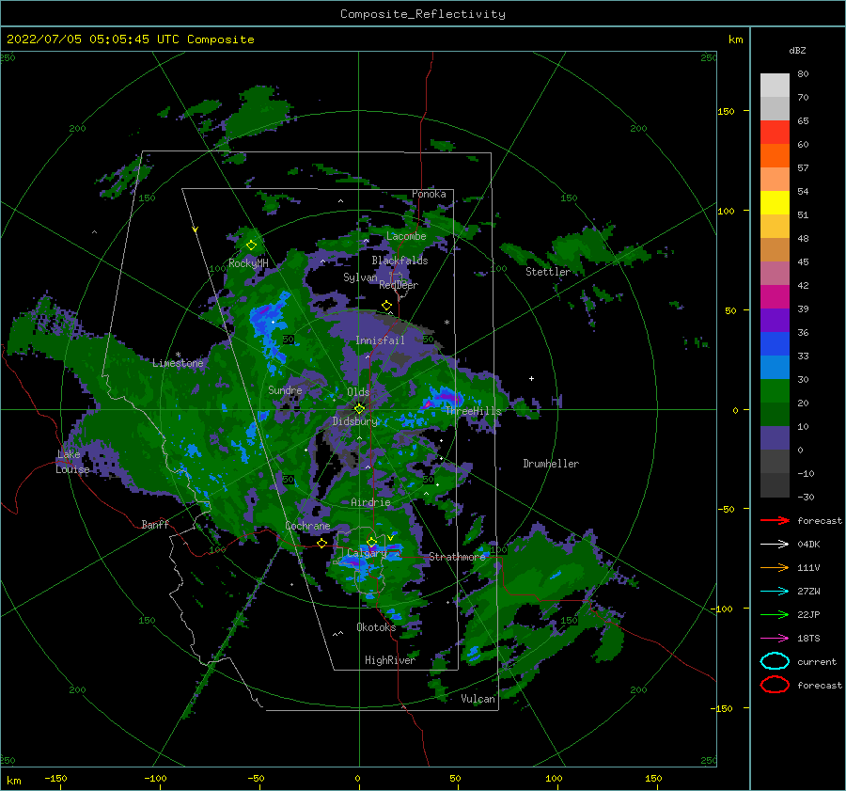
Task: Click the HighRiver town label
Action: 390,660
